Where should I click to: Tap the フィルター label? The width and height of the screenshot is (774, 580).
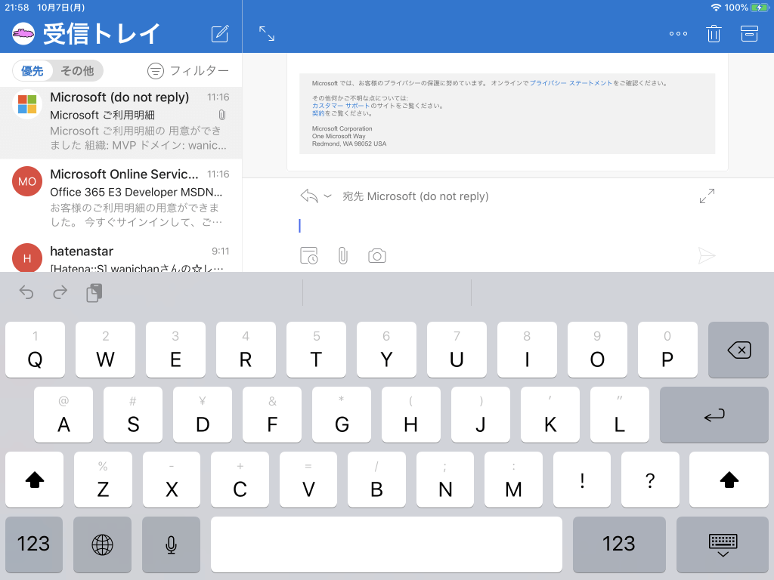pyautogui.click(x=200, y=71)
